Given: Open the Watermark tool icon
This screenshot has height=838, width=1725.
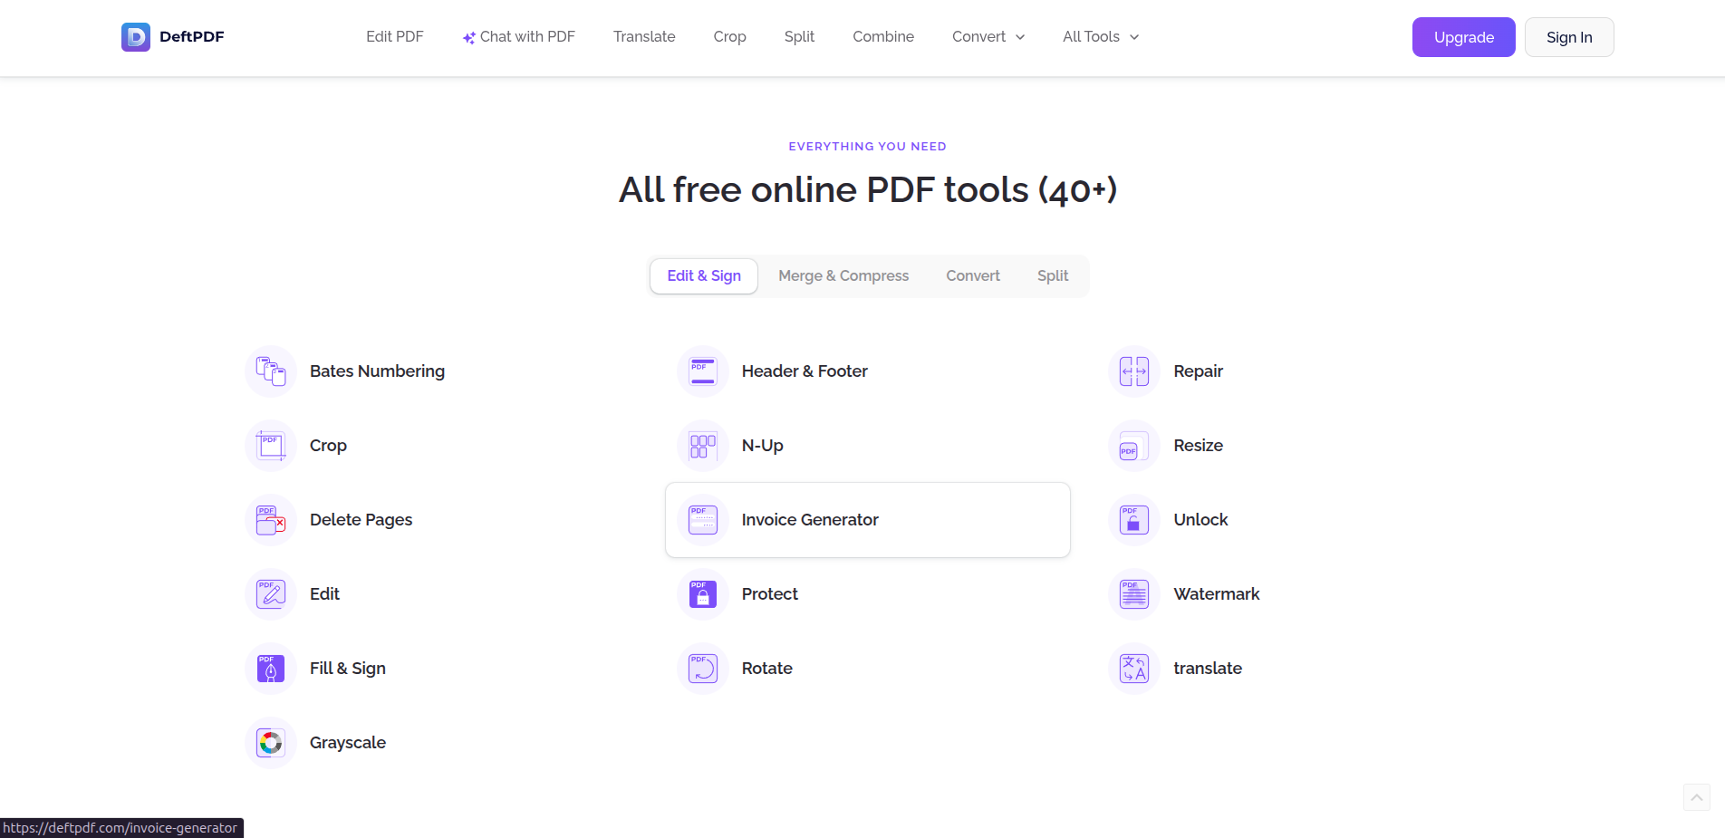Looking at the screenshot, I should click(x=1133, y=593).
